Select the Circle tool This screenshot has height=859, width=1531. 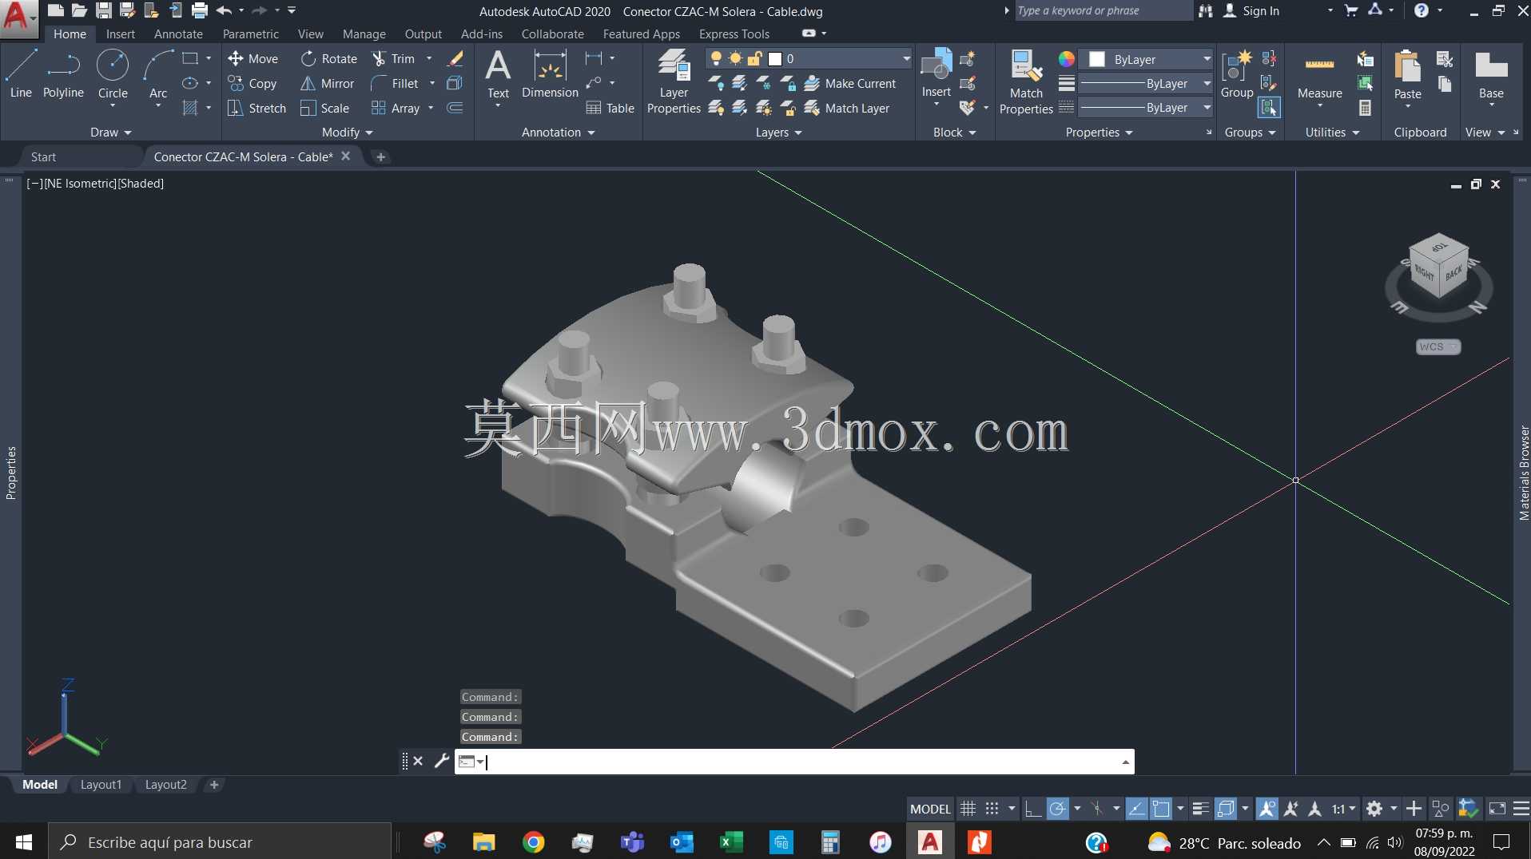(113, 73)
